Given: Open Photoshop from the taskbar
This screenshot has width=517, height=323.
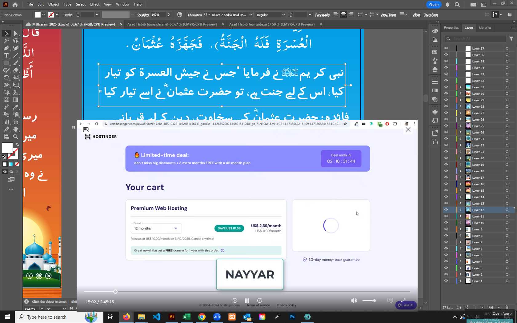Looking at the screenshot, I should coord(292,317).
